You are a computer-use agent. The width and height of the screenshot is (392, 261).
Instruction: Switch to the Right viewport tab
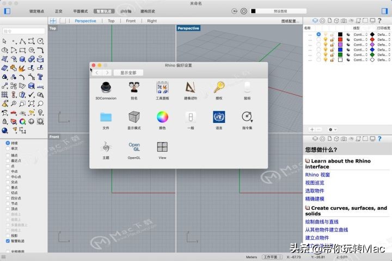152,21
